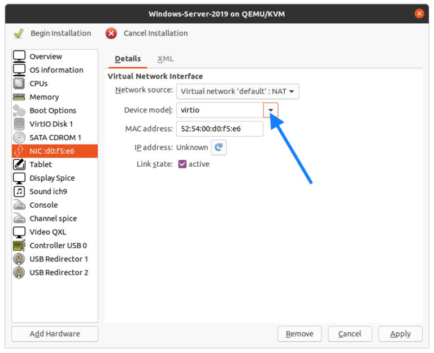This screenshot has width=434, height=353.
Task: Click the Cancel button
Action: tap(350, 334)
